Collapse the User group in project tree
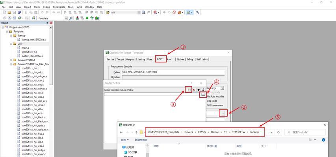The image size is (336, 157). (x=11, y=44)
